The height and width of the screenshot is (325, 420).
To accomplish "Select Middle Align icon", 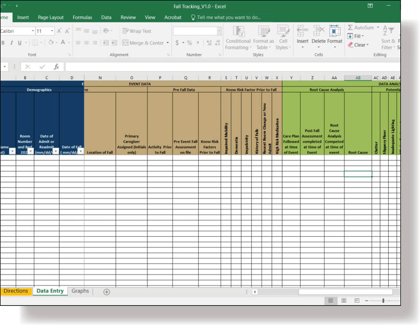I will coord(86,31).
